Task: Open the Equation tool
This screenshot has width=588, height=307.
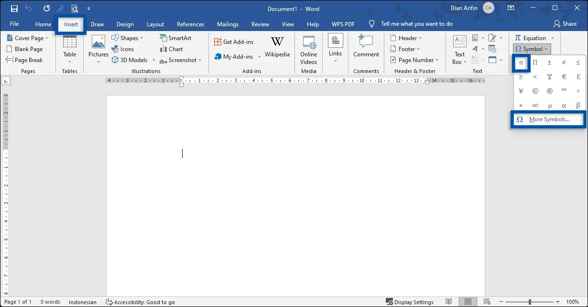Action: (531, 38)
